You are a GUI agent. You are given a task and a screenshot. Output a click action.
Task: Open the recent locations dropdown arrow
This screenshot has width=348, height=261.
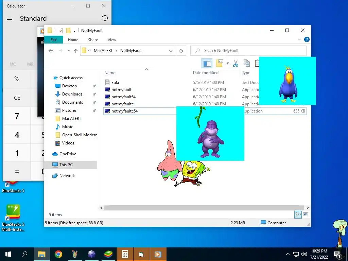[69, 51]
